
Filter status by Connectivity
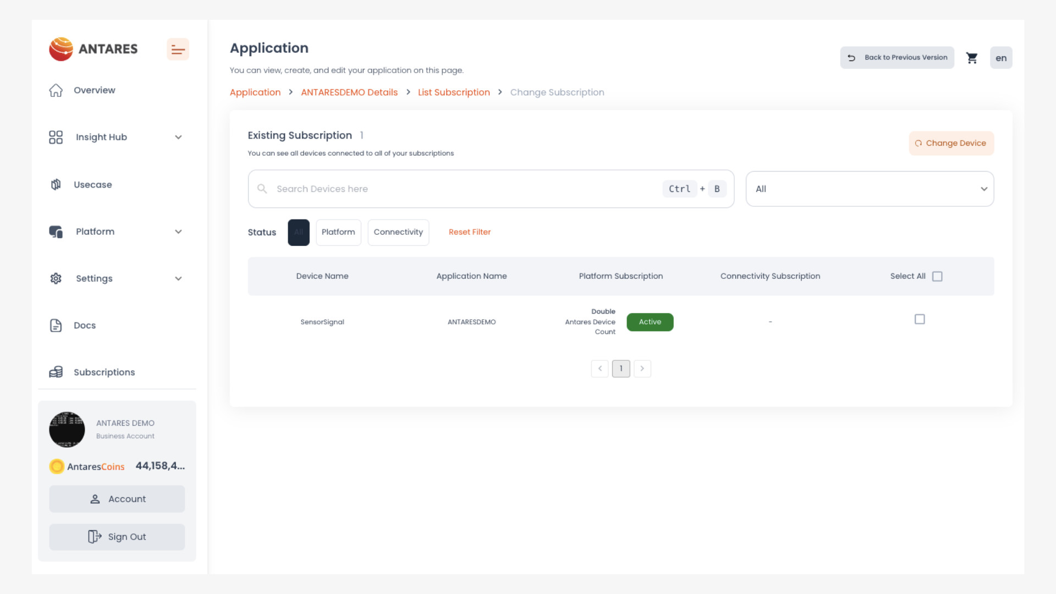point(398,233)
